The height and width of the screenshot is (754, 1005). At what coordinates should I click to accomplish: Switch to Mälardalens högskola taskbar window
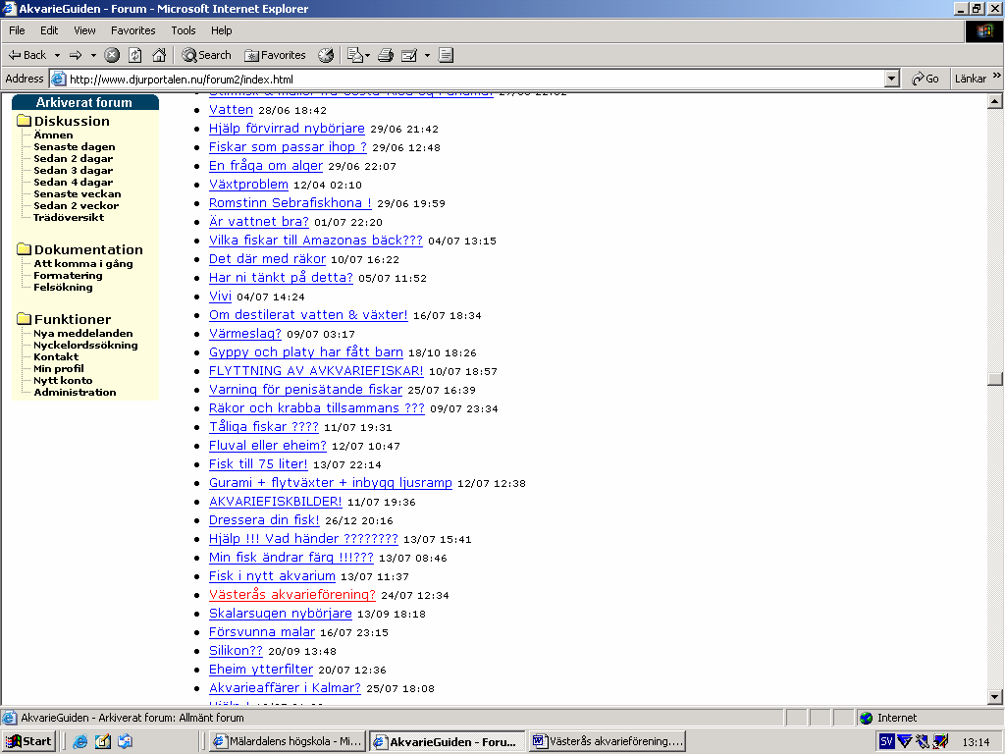coord(289,741)
